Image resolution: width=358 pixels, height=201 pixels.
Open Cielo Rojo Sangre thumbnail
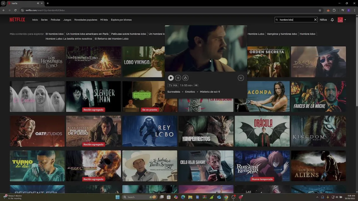pyautogui.click(x=206, y=166)
